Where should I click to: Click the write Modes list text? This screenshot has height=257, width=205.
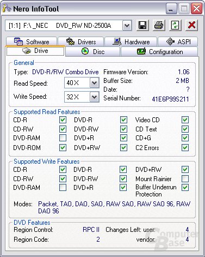click(114, 207)
